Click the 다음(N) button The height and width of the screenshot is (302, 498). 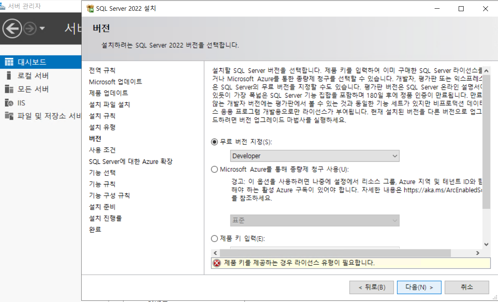pyautogui.click(x=419, y=287)
